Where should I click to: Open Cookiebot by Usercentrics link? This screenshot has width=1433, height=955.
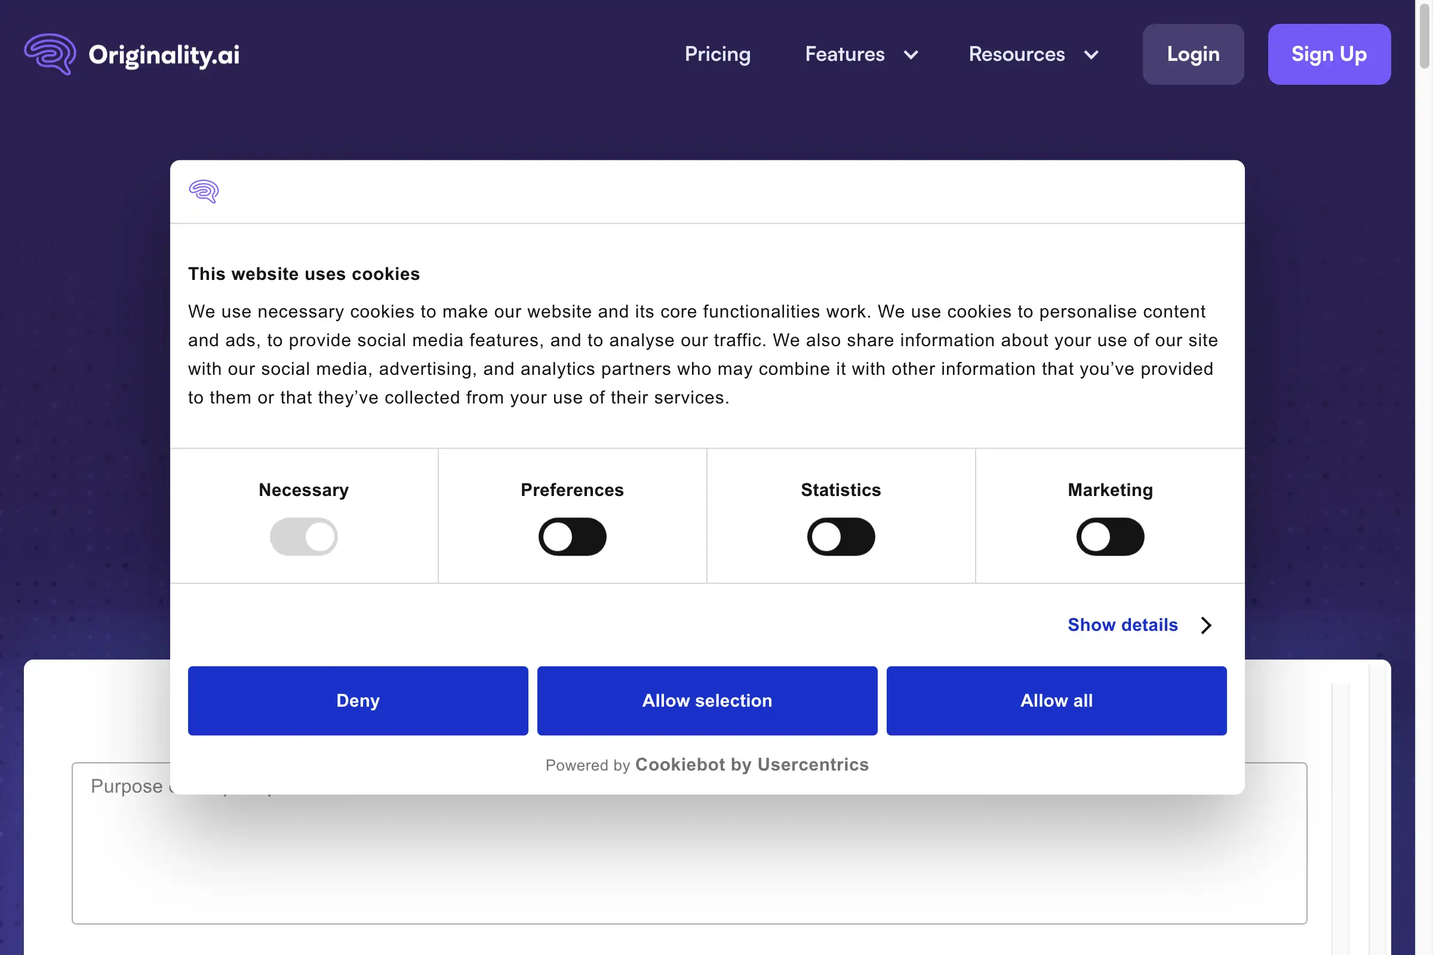[752, 765]
